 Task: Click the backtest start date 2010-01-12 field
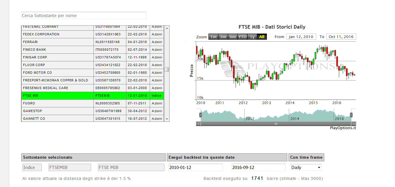coord(196,167)
